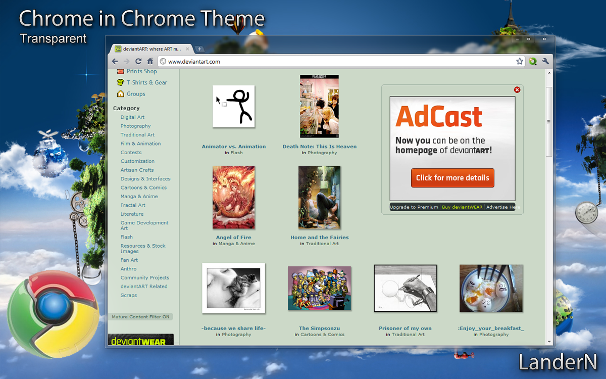Open deviantART Related category
The image size is (606, 379).
pos(144,287)
